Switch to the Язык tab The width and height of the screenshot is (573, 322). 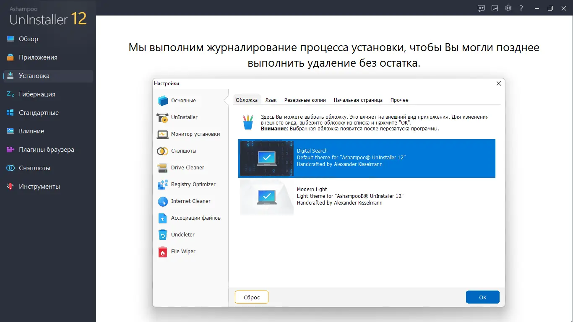(x=271, y=100)
